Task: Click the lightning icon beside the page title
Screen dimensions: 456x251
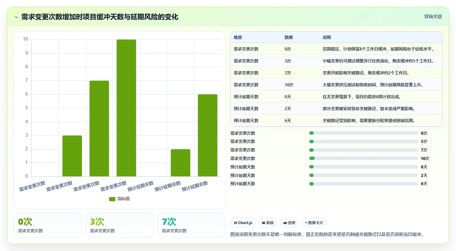Action: [x=16, y=17]
